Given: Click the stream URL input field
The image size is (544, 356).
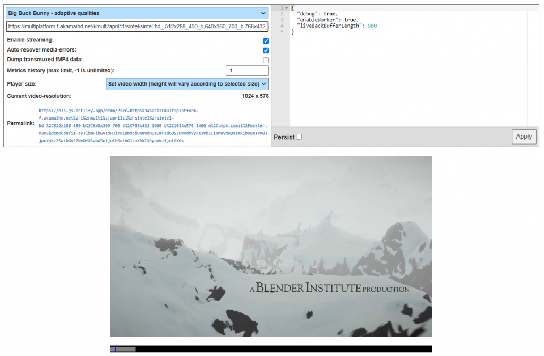Looking at the screenshot, I should [137, 27].
